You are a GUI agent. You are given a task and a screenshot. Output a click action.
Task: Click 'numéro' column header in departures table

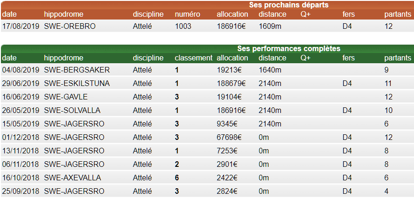pos(187,14)
